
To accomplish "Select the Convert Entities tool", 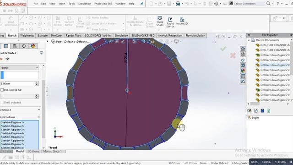I will (69, 21).
